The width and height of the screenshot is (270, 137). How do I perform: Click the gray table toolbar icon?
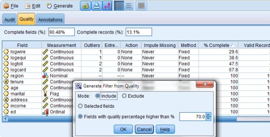[141, 6]
